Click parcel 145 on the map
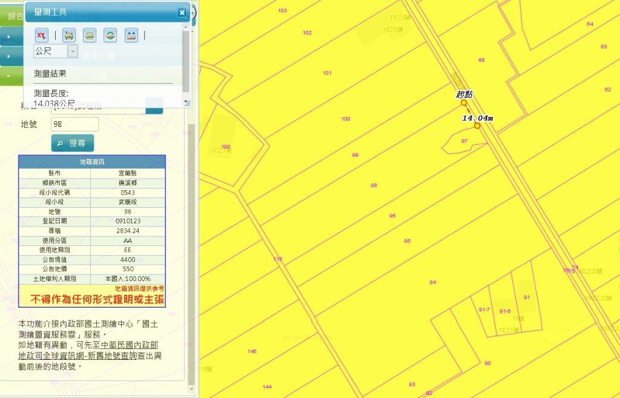Image resolution: width=620 pixels, height=398 pixels. pyautogui.click(x=252, y=351)
